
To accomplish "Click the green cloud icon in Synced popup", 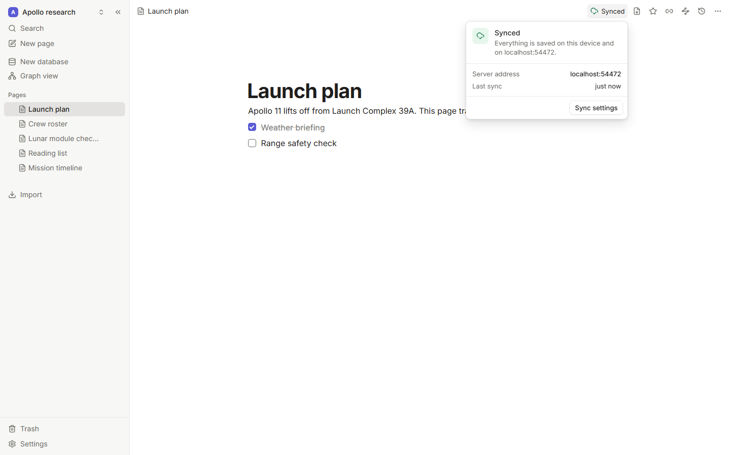I will click(480, 36).
